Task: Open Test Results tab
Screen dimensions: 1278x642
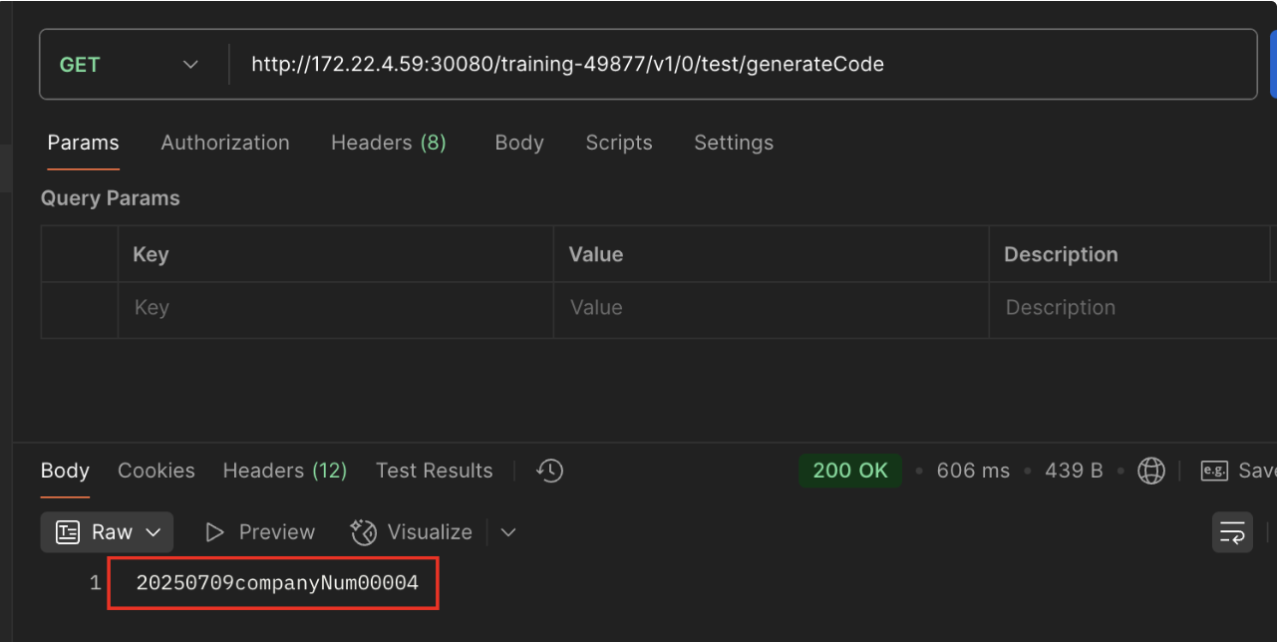Action: 434,471
